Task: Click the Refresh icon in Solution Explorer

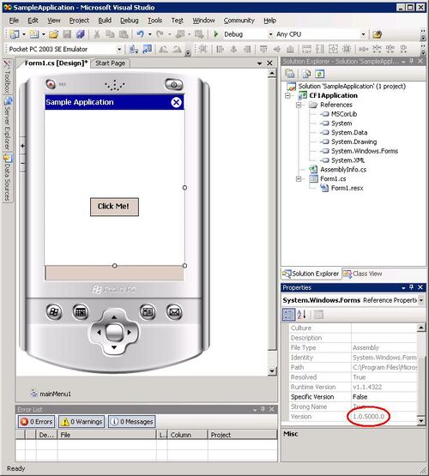Action: [x=320, y=74]
